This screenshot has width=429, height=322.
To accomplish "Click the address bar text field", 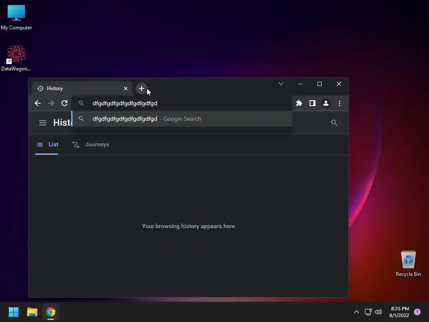I will pyautogui.click(x=182, y=103).
